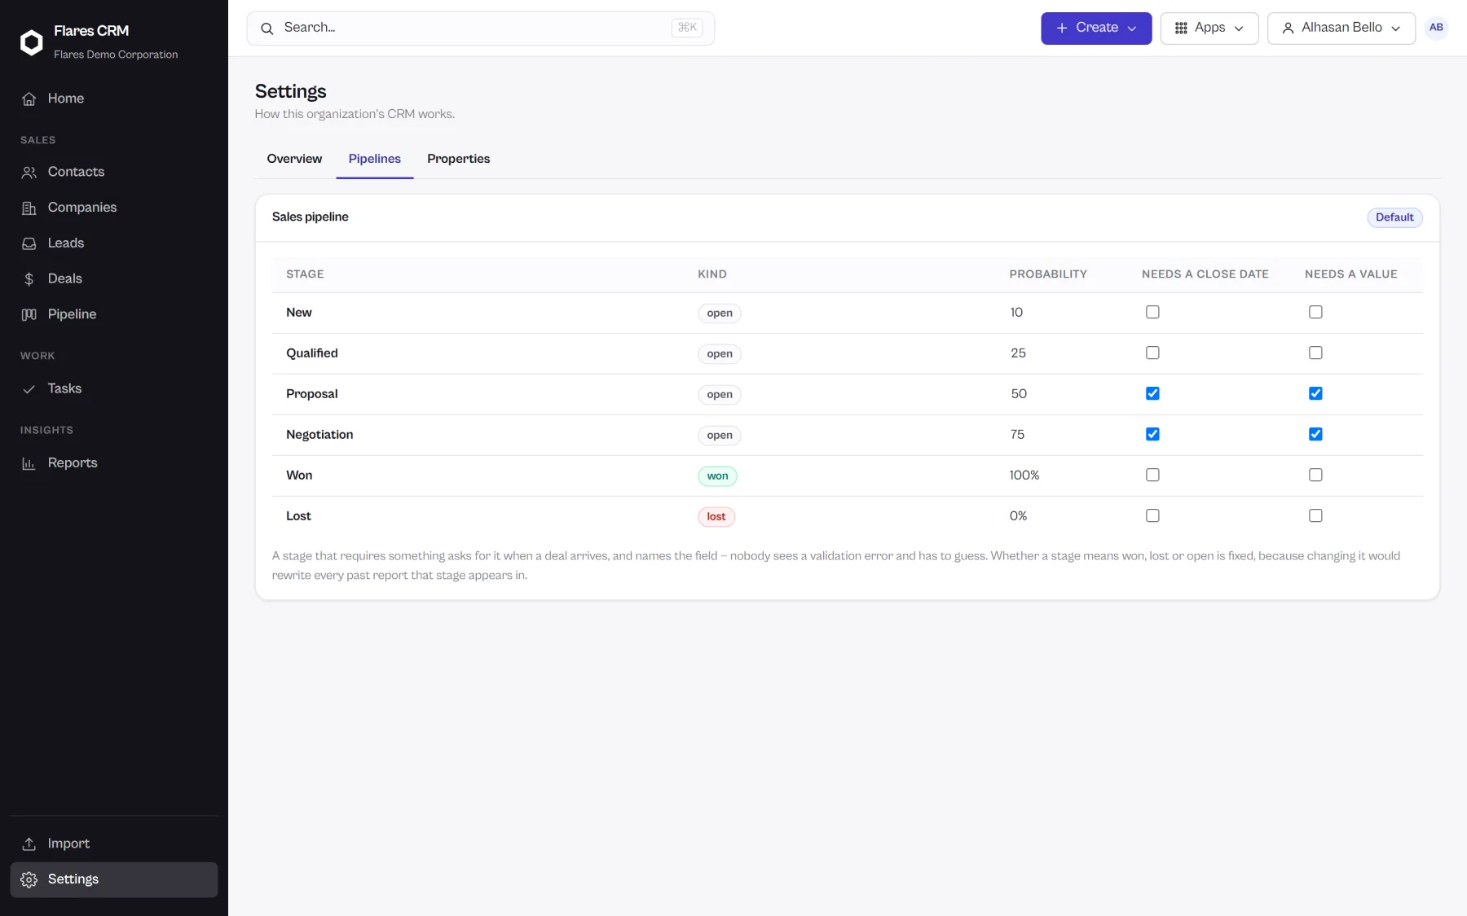Select the Pipelines tab
The image size is (1467, 916).
pyautogui.click(x=374, y=159)
